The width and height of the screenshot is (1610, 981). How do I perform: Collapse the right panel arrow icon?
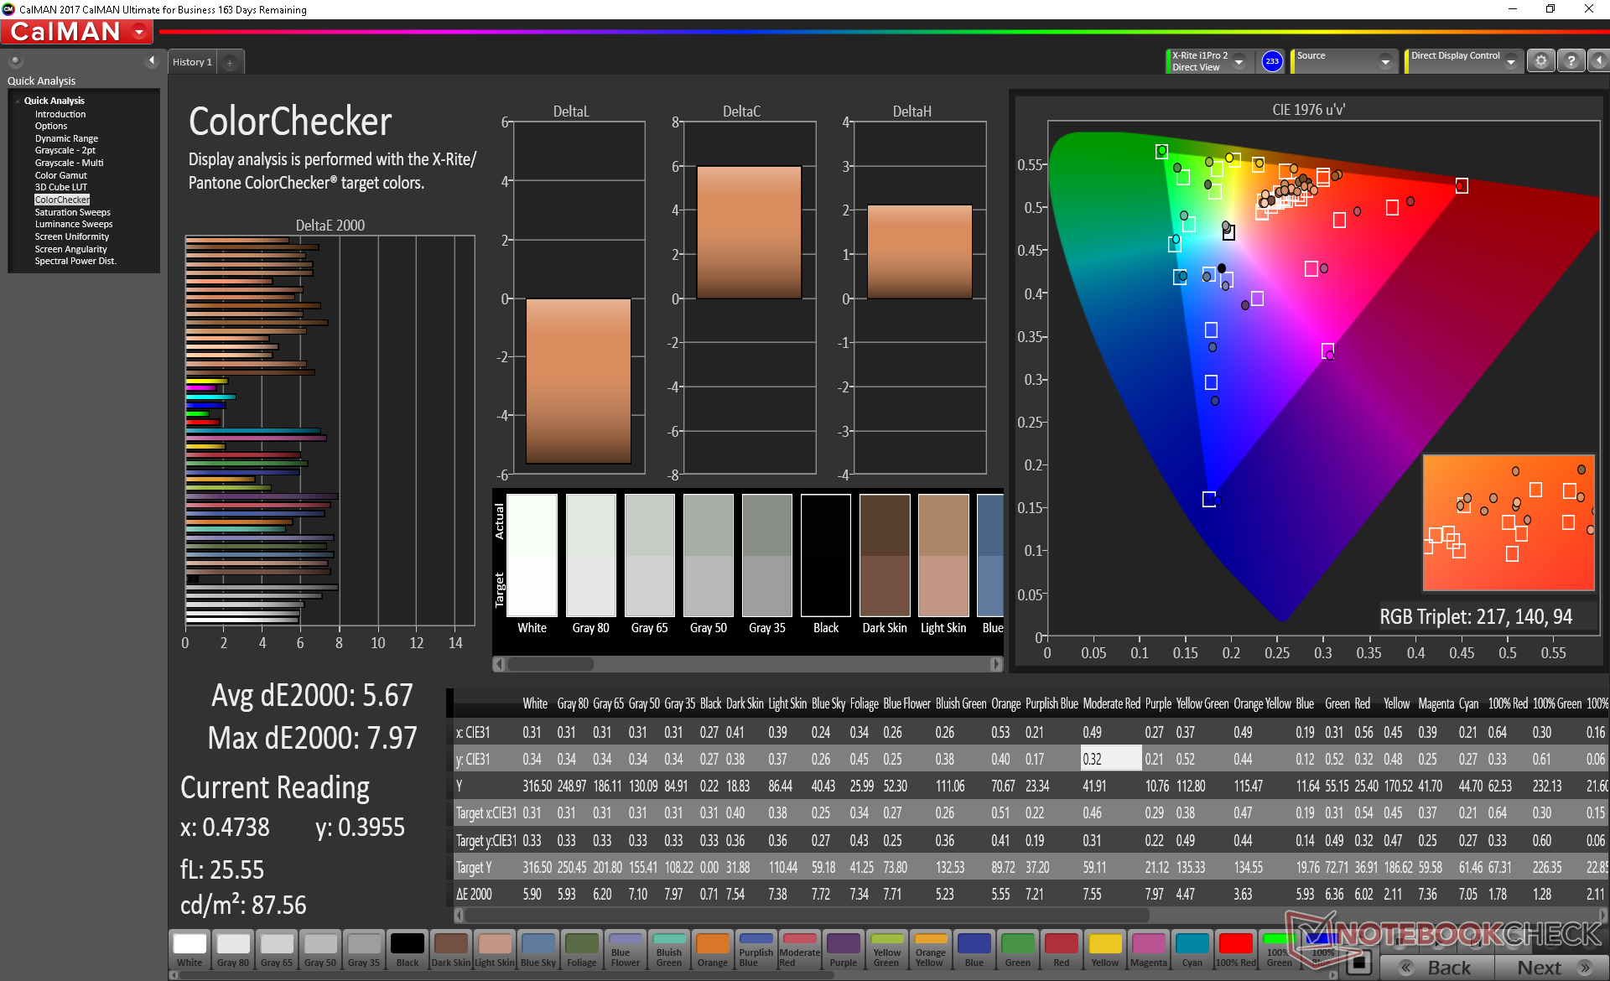click(x=1598, y=61)
